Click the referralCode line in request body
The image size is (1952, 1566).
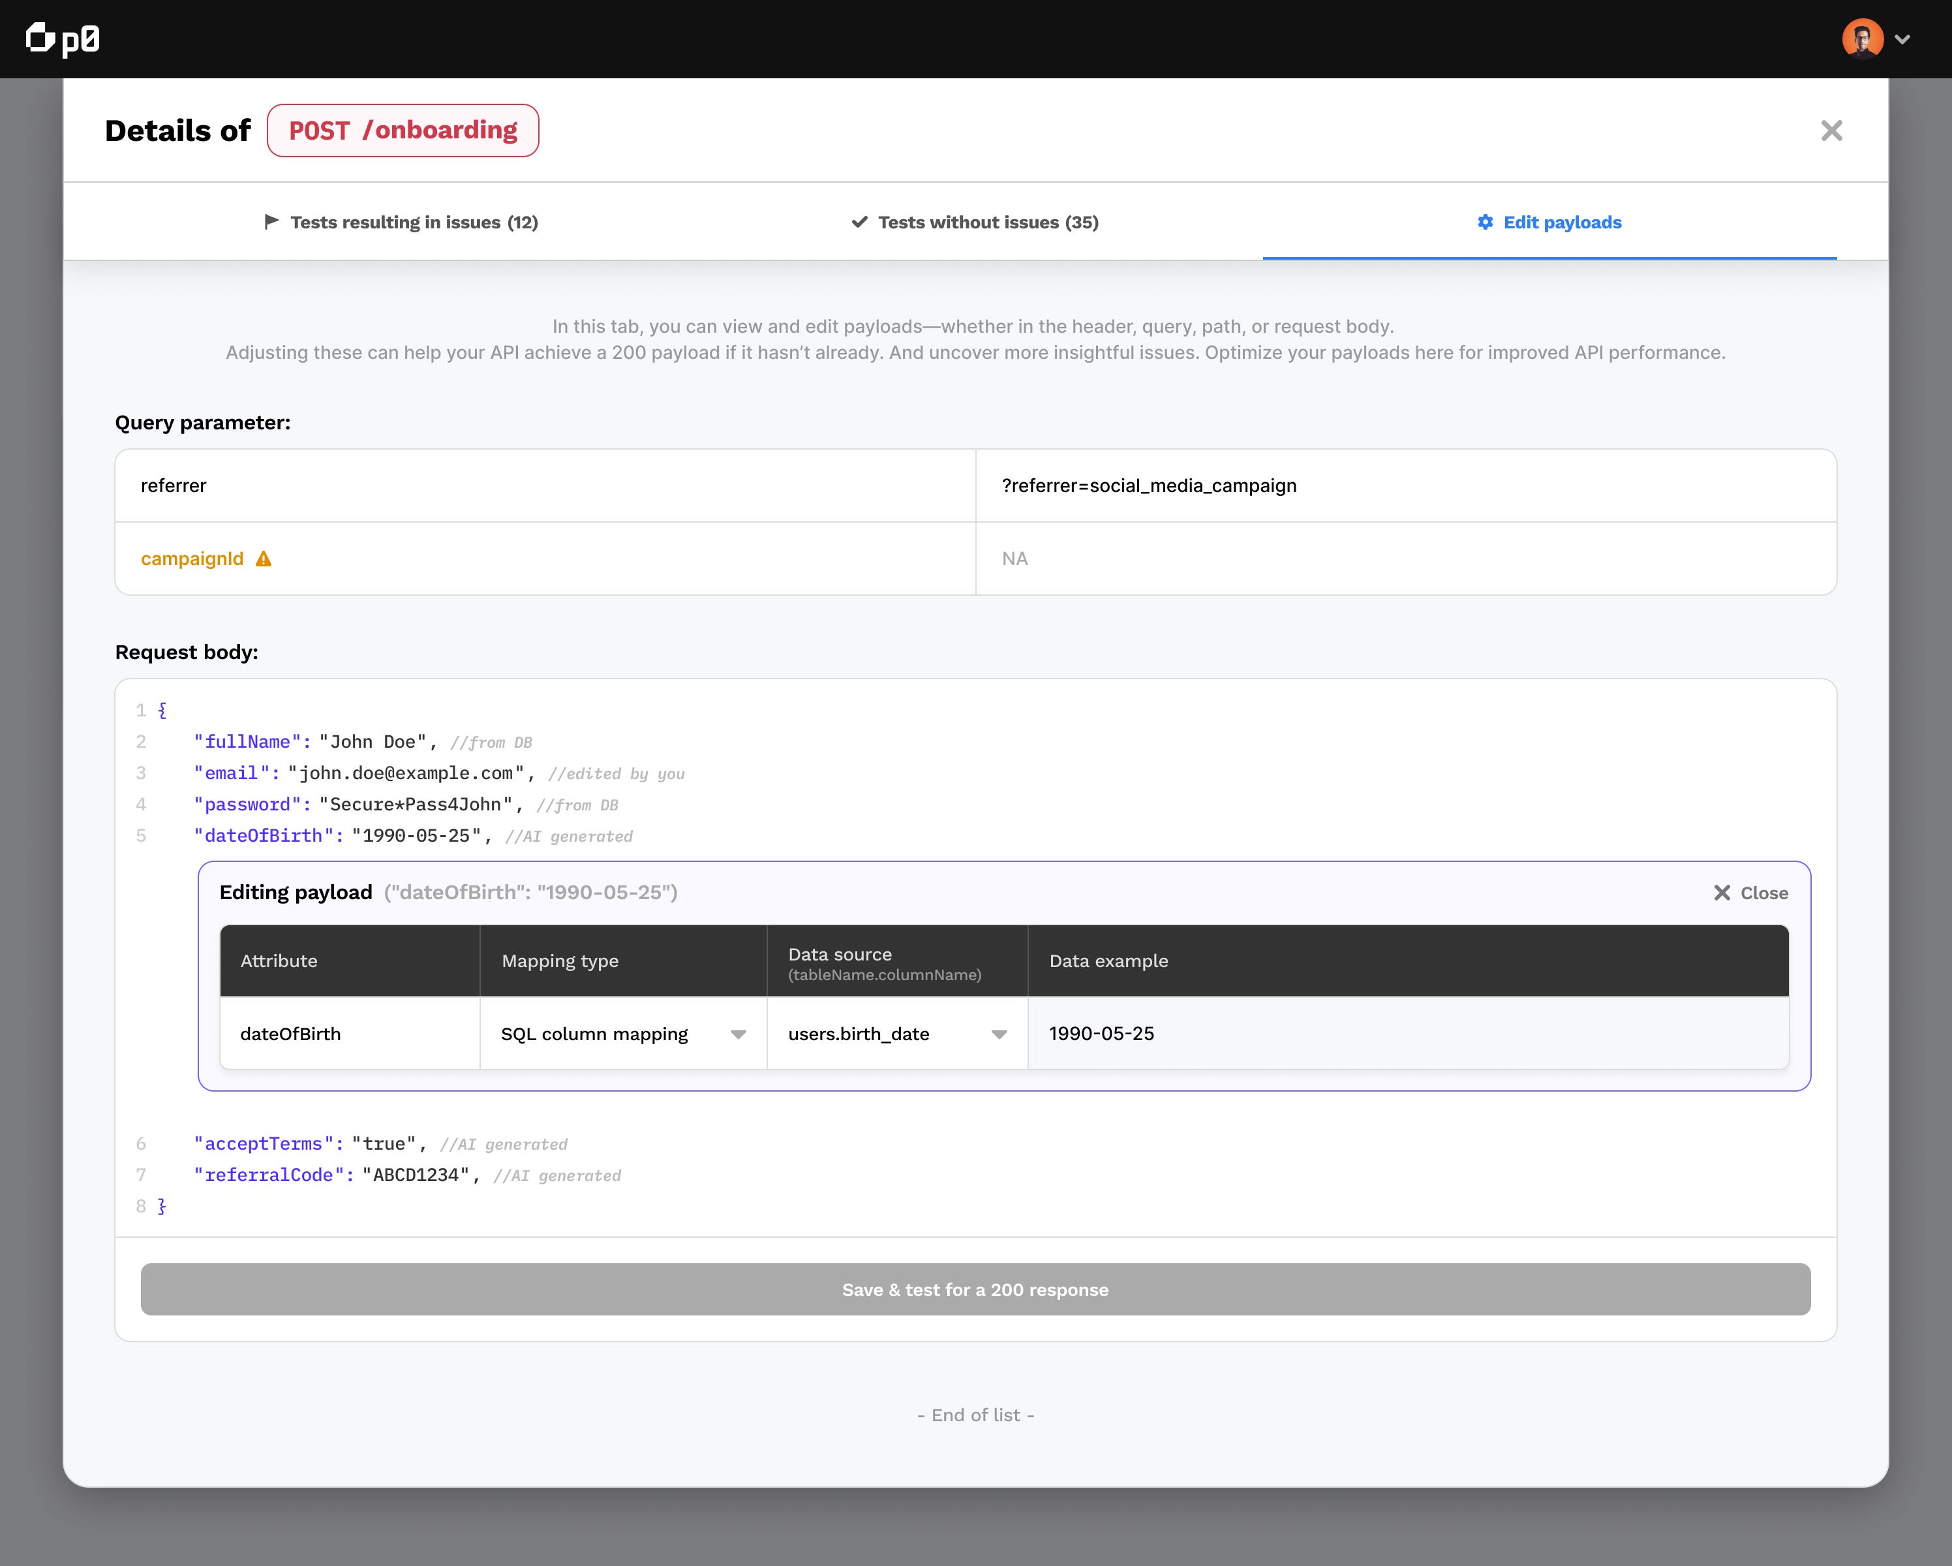(x=407, y=1174)
